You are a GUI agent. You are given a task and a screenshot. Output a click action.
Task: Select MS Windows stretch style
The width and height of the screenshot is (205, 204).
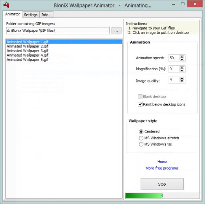click(x=141, y=138)
